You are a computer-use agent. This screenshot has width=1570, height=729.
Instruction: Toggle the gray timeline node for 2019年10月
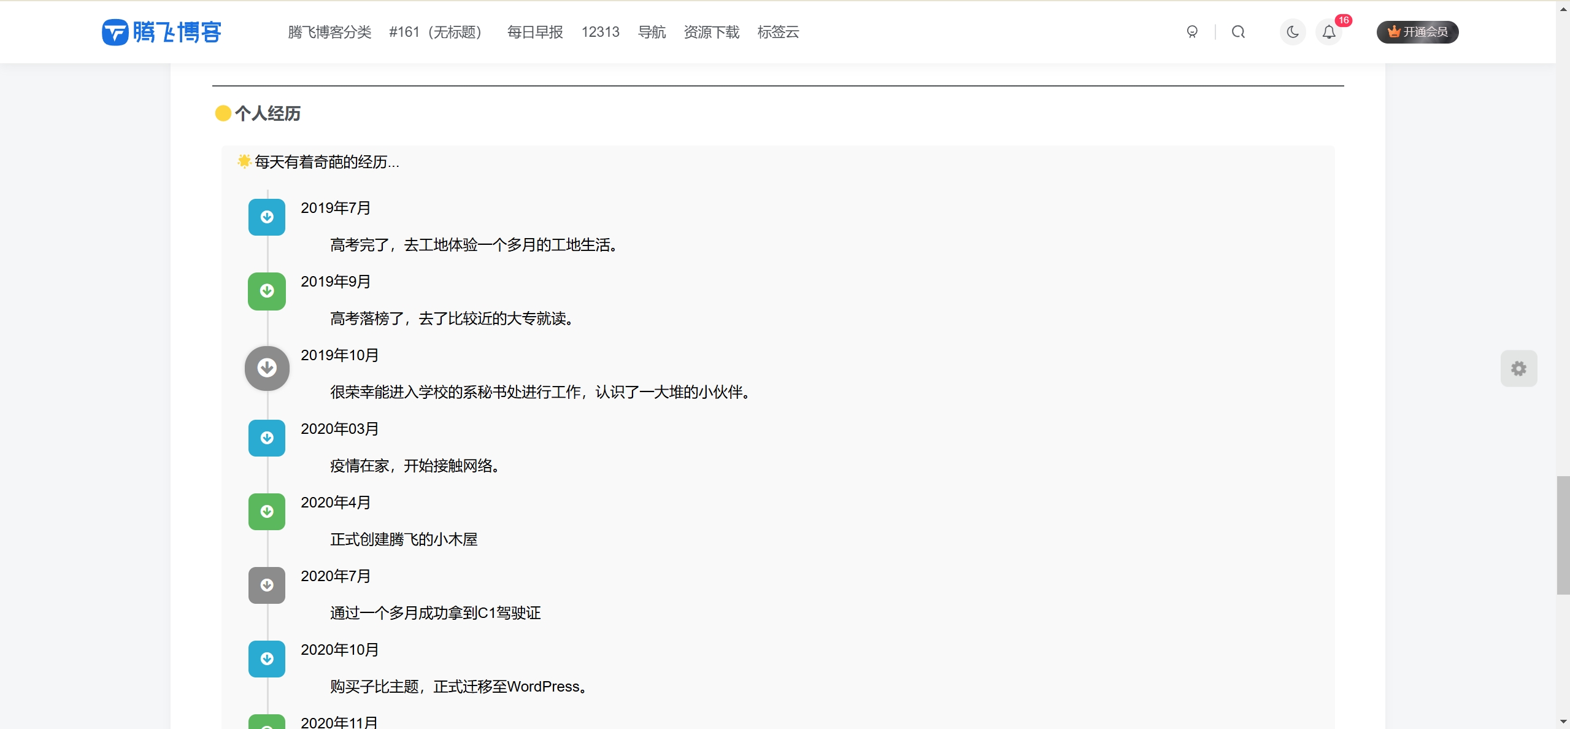pyautogui.click(x=267, y=368)
